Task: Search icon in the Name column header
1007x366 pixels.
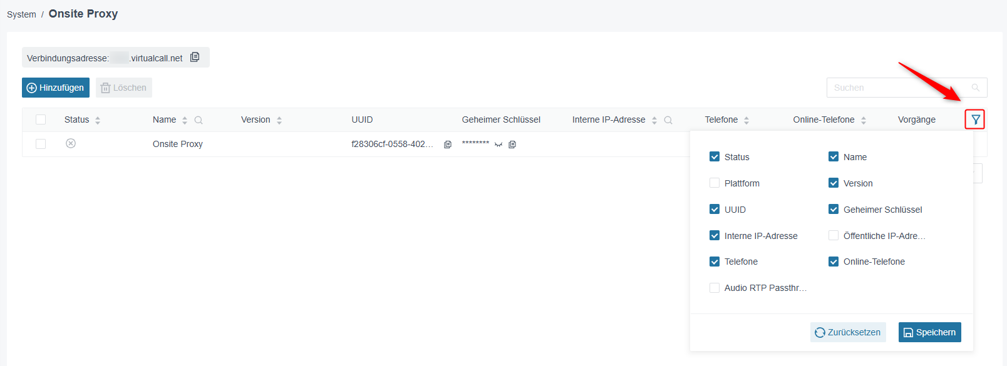Action: point(199,120)
